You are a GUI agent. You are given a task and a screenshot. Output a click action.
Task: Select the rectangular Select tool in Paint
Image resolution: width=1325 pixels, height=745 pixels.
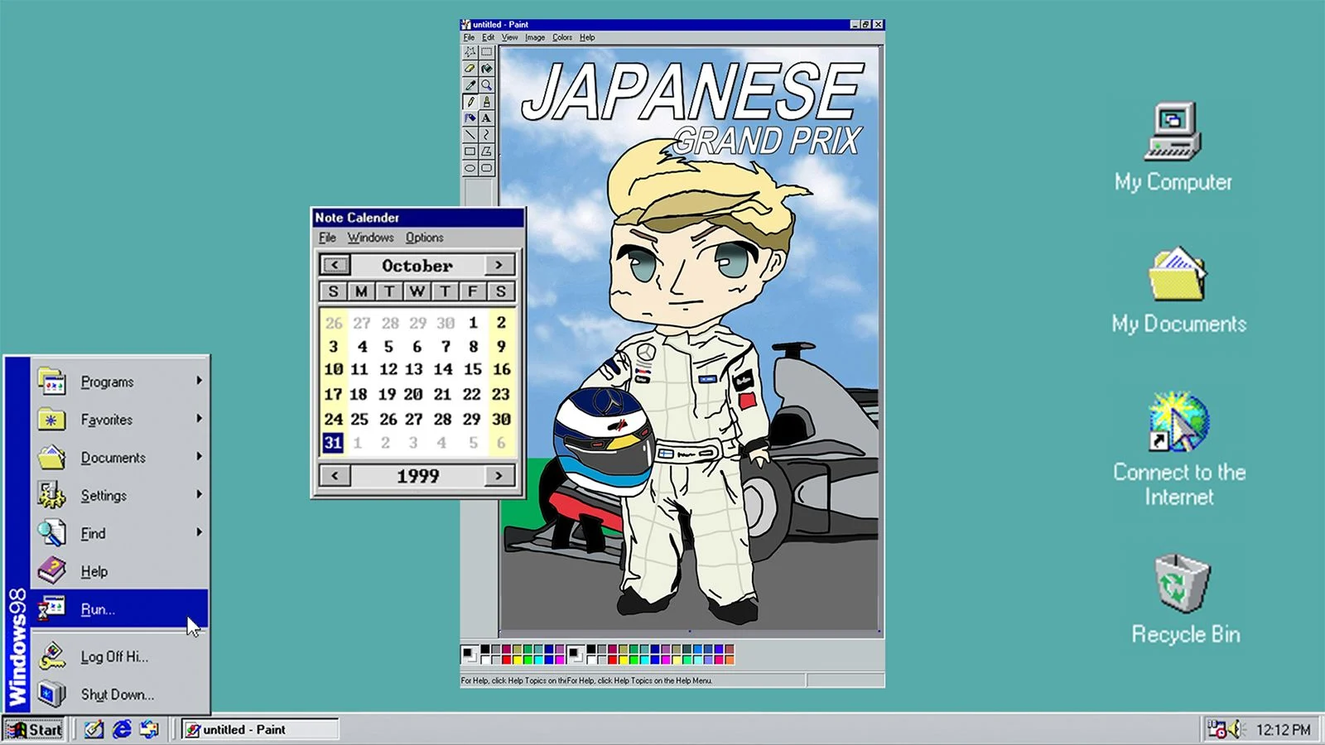pos(486,51)
